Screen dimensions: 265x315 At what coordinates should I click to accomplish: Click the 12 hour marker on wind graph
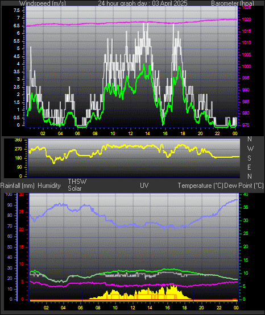pyautogui.click(x=130, y=133)
